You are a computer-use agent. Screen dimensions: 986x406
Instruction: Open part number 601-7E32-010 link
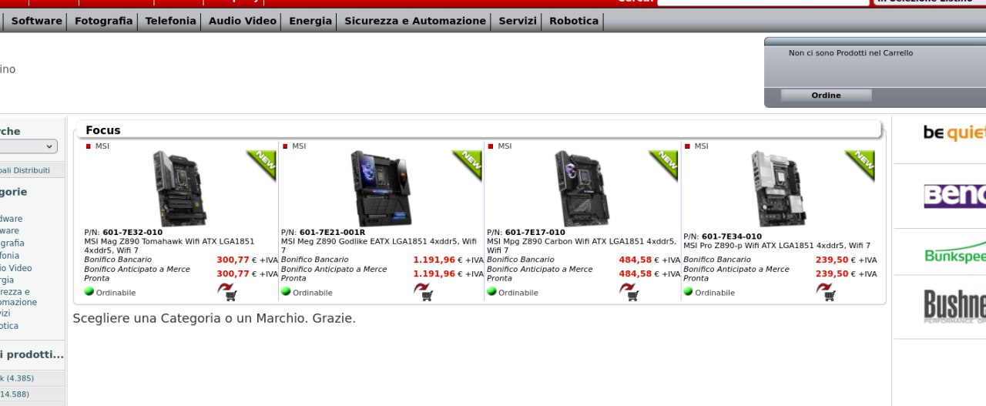pos(132,232)
